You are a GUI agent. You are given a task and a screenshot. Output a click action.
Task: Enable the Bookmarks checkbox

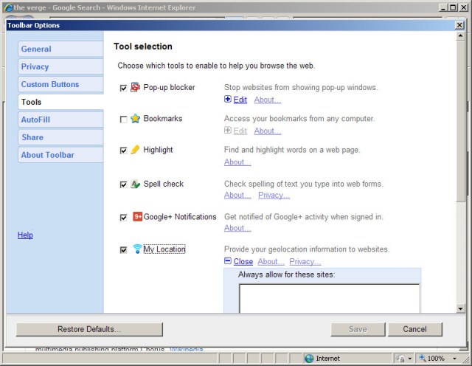tap(123, 120)
